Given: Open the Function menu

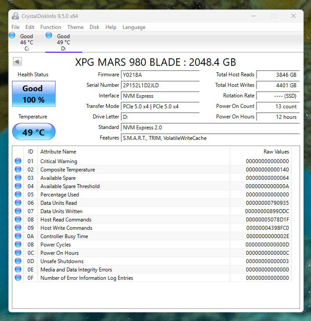Looking at the screenshot, I should pyautogui.click(x=51, y=27).
